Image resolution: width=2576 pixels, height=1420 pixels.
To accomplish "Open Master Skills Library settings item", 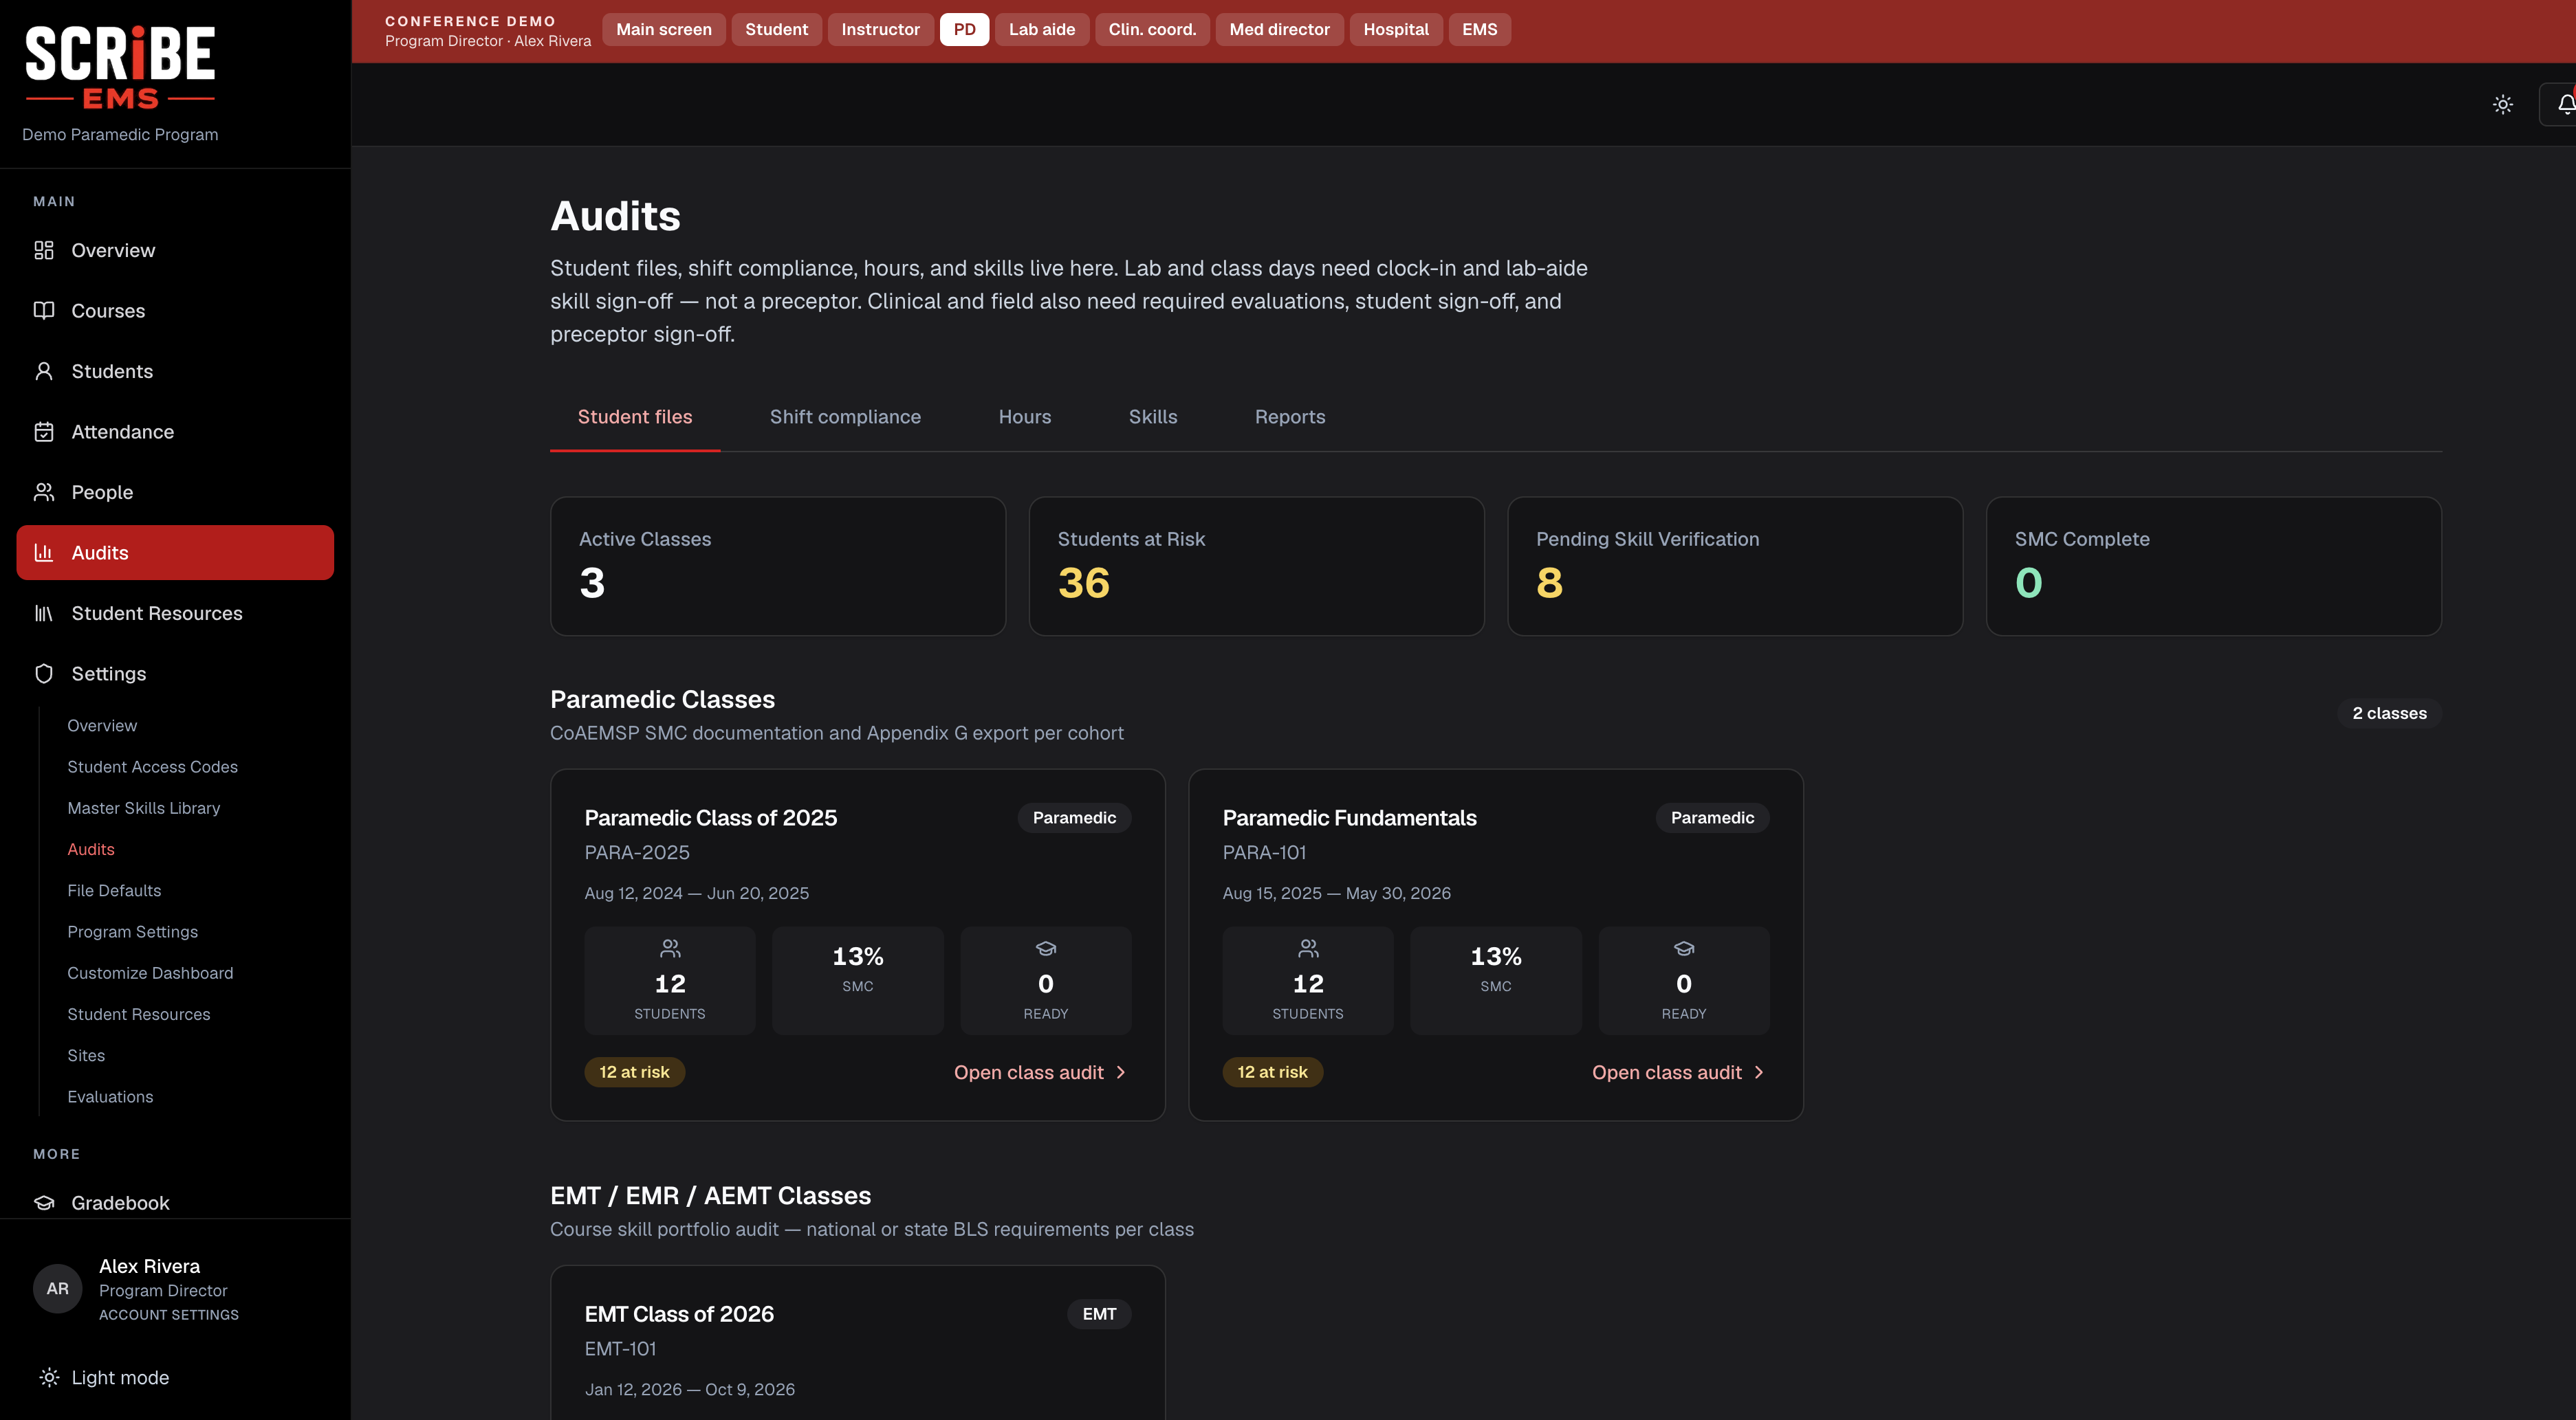I will [x=143, y=808].
